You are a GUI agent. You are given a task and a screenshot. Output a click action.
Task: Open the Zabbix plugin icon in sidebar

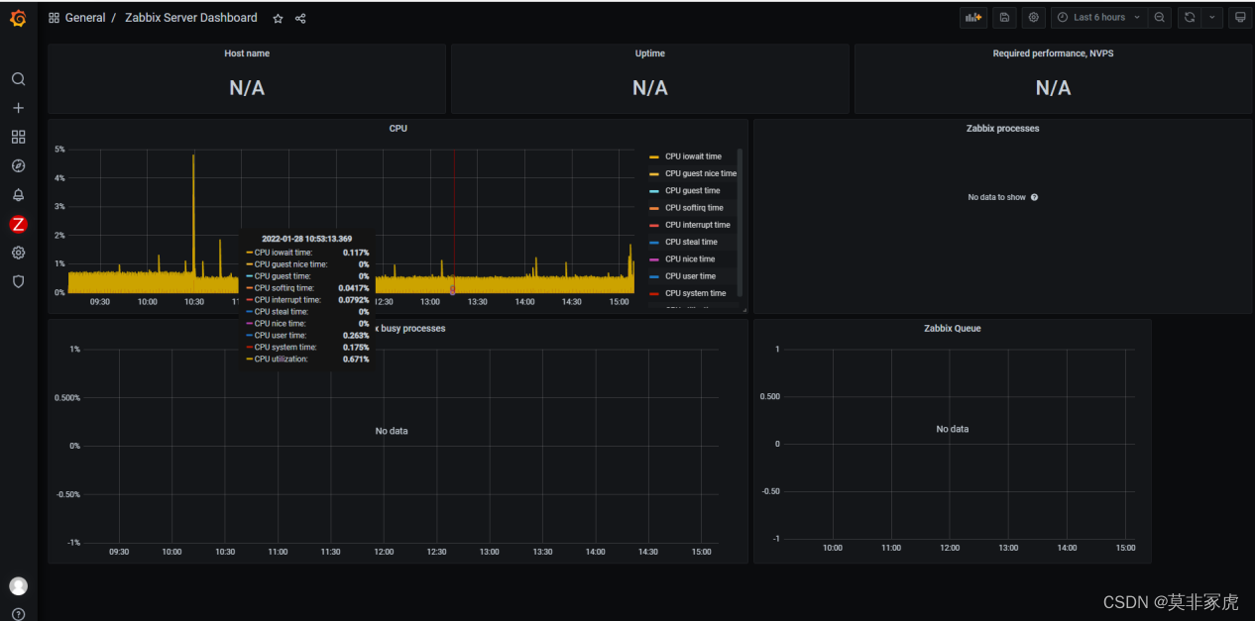coord(18,224)
